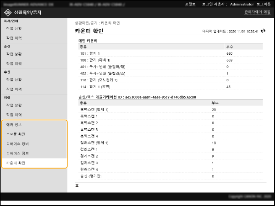Open 작업 상황 under the 저장 section
The width and height of the screenshot is (275, 206).
pos(14,105)
